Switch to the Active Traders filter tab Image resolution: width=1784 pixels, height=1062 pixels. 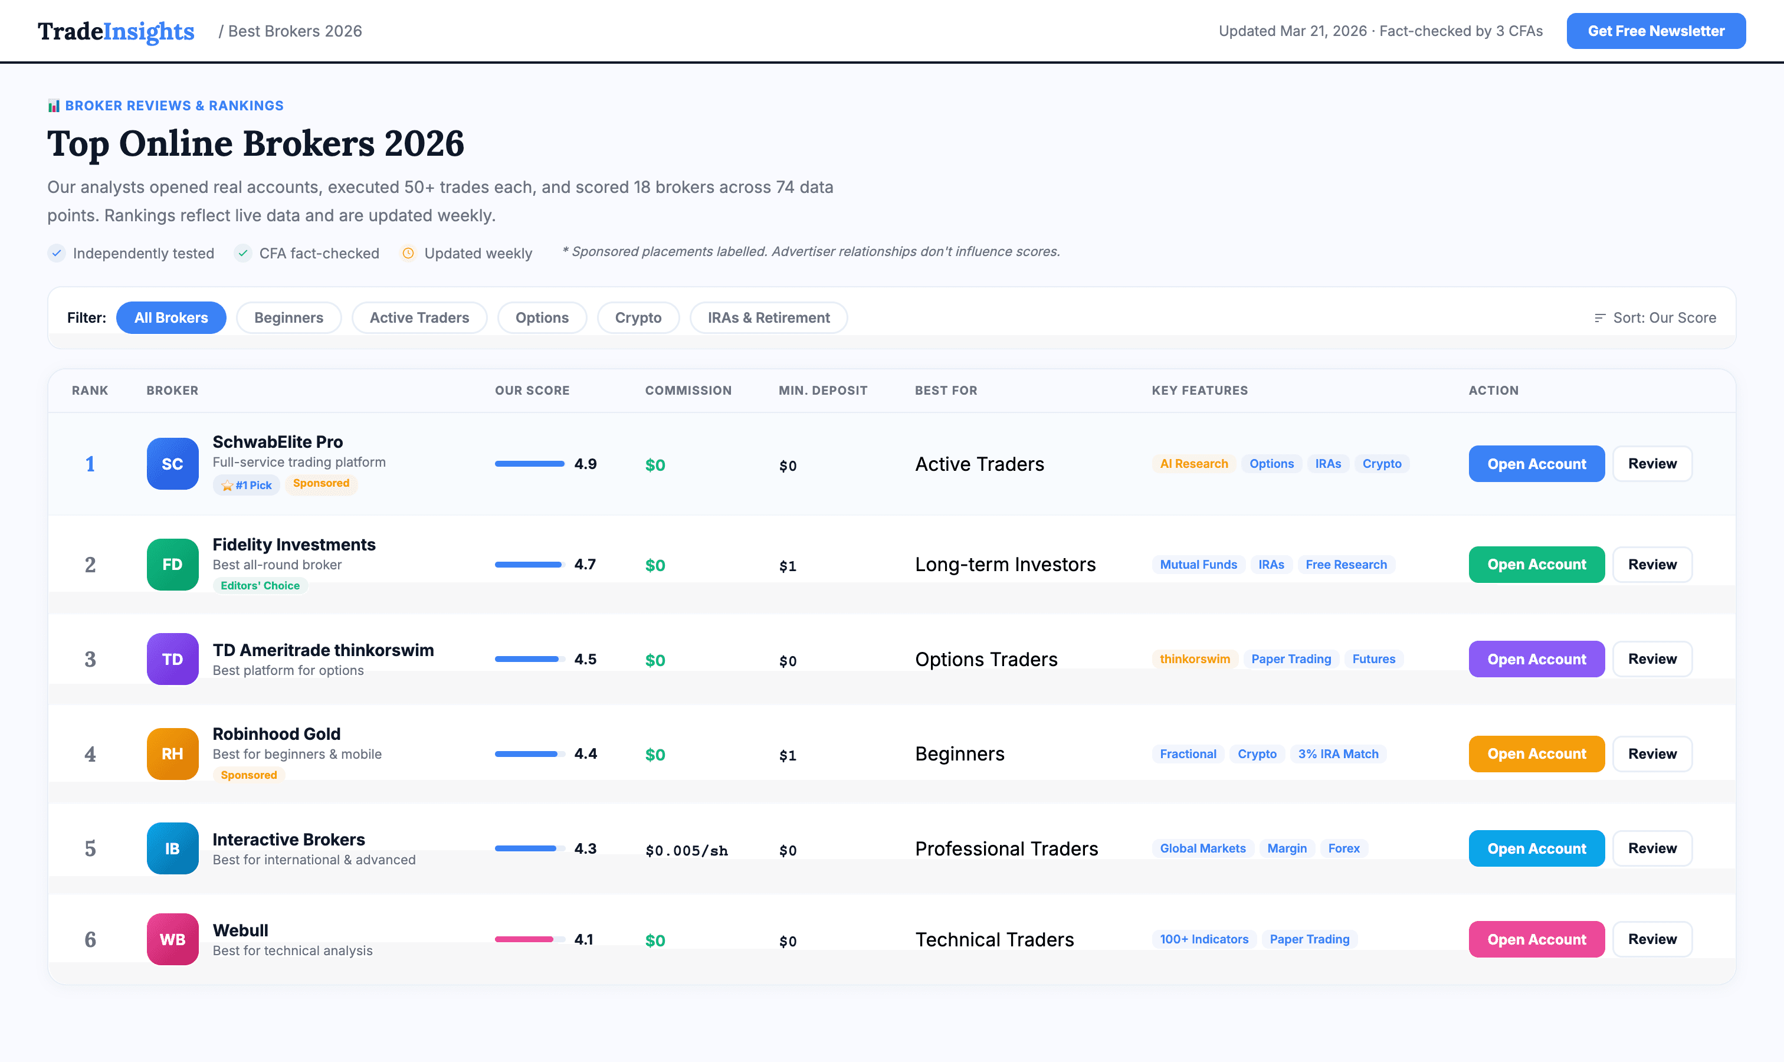click(x=419, y=317)
